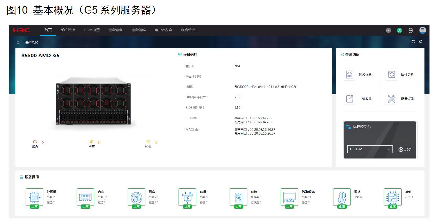Image resolution: width=438 pixels, height=224 pixels.
Task: Click the HDM firmware version 2.38
Action: click(237, 97)
